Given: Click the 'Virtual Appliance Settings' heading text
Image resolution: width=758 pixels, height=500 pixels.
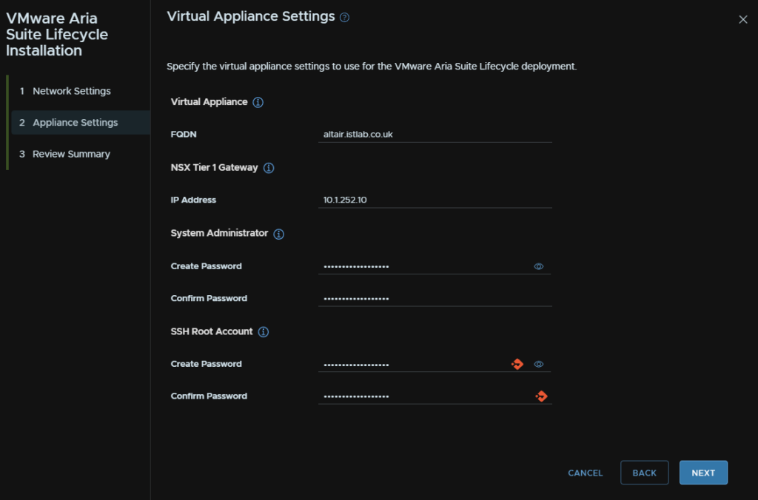Looking at the screenshot, I should tap(251, 16).
